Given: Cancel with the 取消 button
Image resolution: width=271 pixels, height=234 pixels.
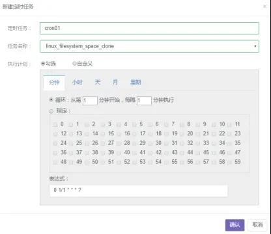Looking at the screenshot, I should point(257,225).
